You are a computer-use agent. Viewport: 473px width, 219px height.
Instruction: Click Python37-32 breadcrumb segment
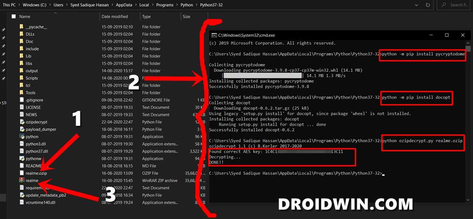211,5
